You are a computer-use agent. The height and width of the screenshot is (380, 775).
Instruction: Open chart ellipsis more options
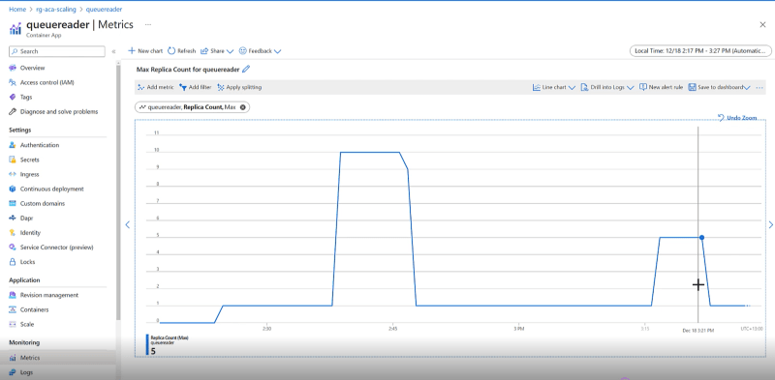click(x=759, y=87)
